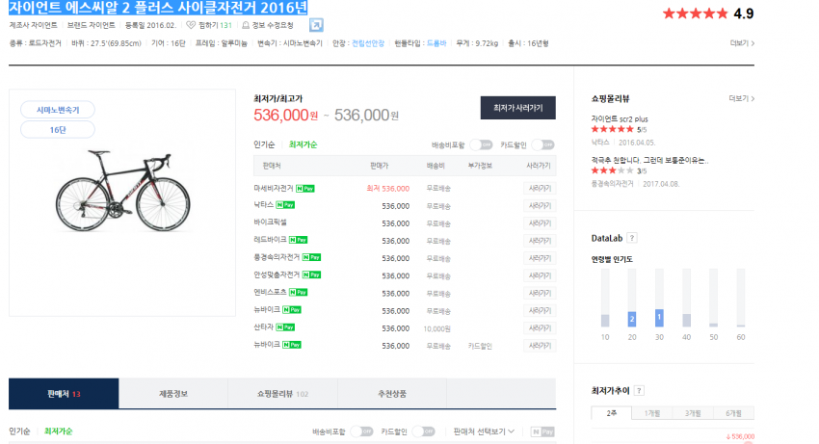The width and height of the screenshot is (819, 444).
Task: Click the N Pay badge beside 마세비자전거
Action: pyautogui.click(x=305, y=188)
